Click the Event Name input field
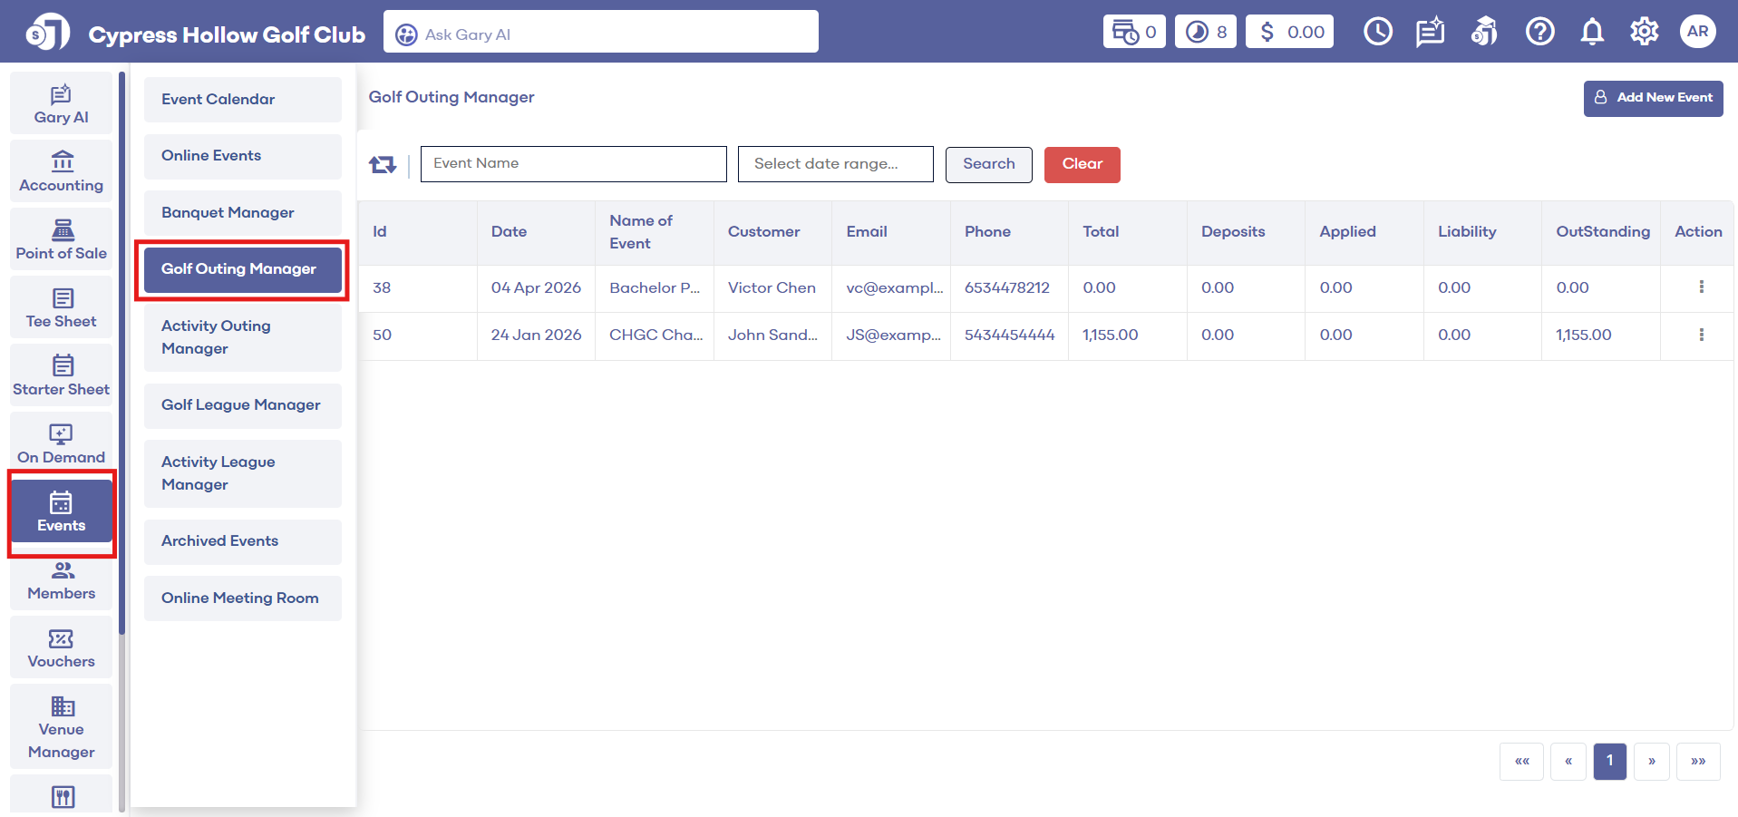 click(x=573, y=164)
